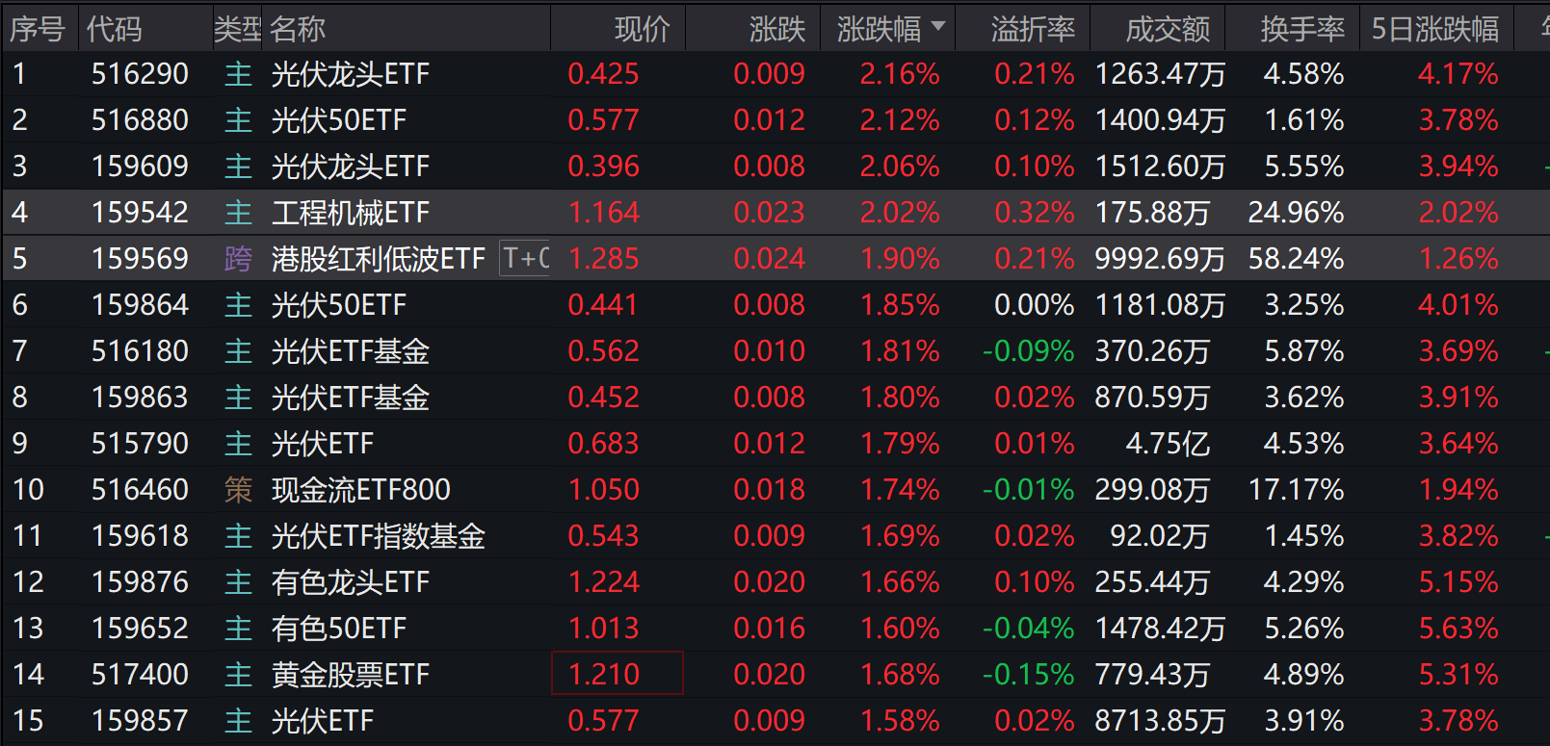The width and height of the screenshot is (1550, 746).
Task: Click premium rate -0.09%
Action: tap(1028, 351)
